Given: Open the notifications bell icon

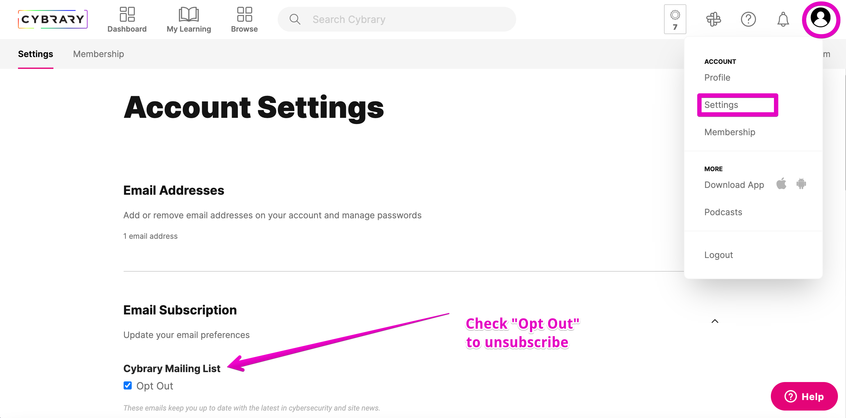Looking at the screenshot, I should [783, 19].
